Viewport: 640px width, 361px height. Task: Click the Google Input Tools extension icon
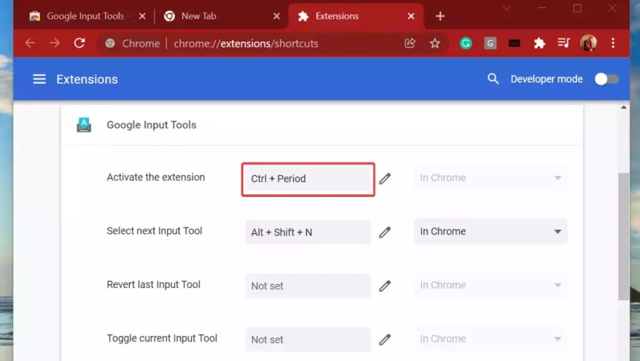click(84, 125)
